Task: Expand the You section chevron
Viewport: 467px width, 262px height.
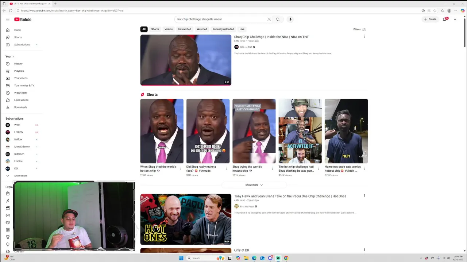Action: tap(13, 56)
